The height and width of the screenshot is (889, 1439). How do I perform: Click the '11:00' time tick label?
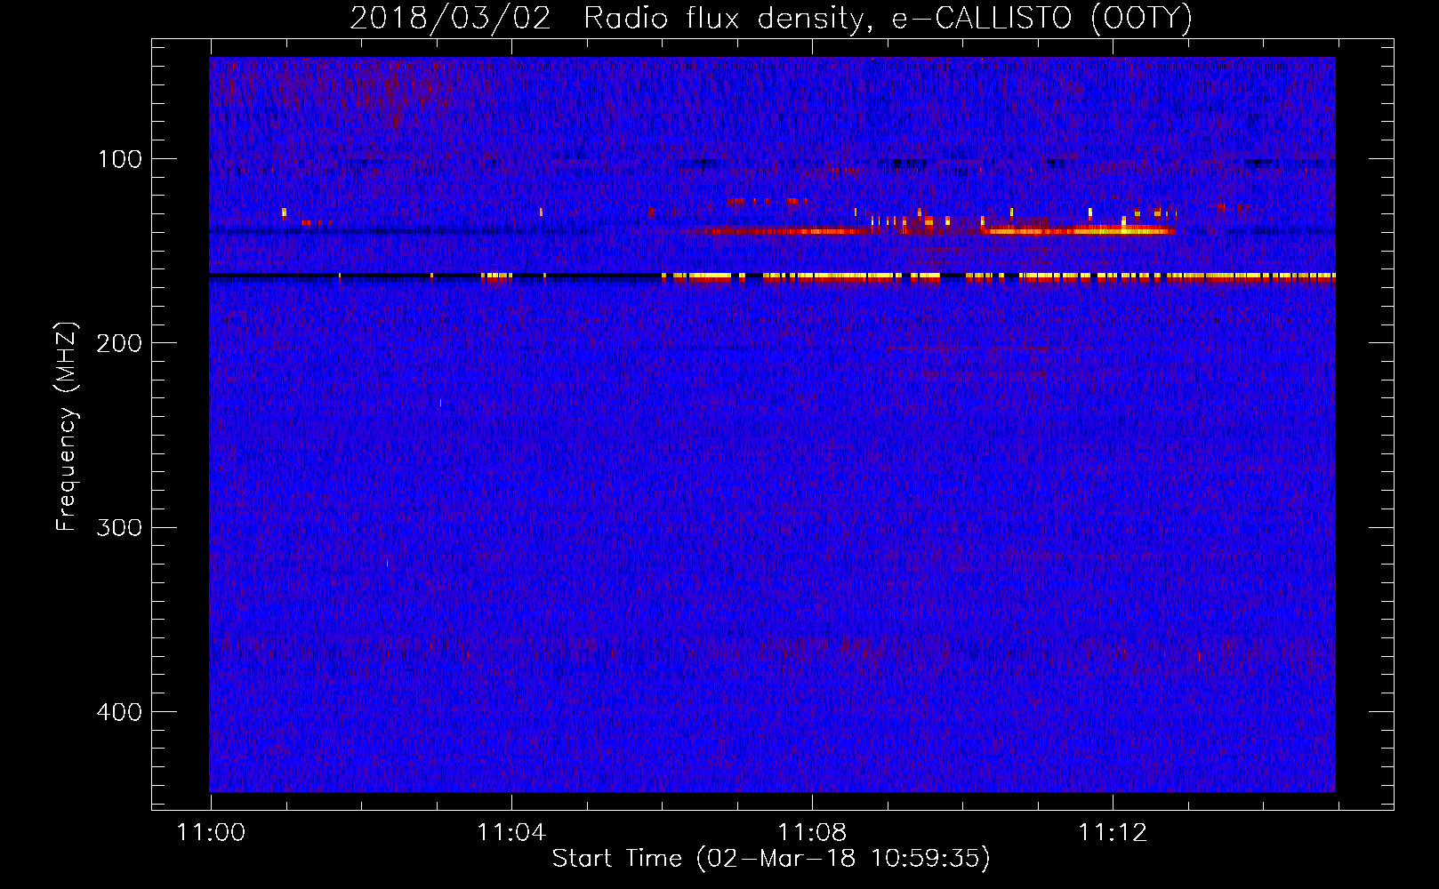tap(211, 833)
